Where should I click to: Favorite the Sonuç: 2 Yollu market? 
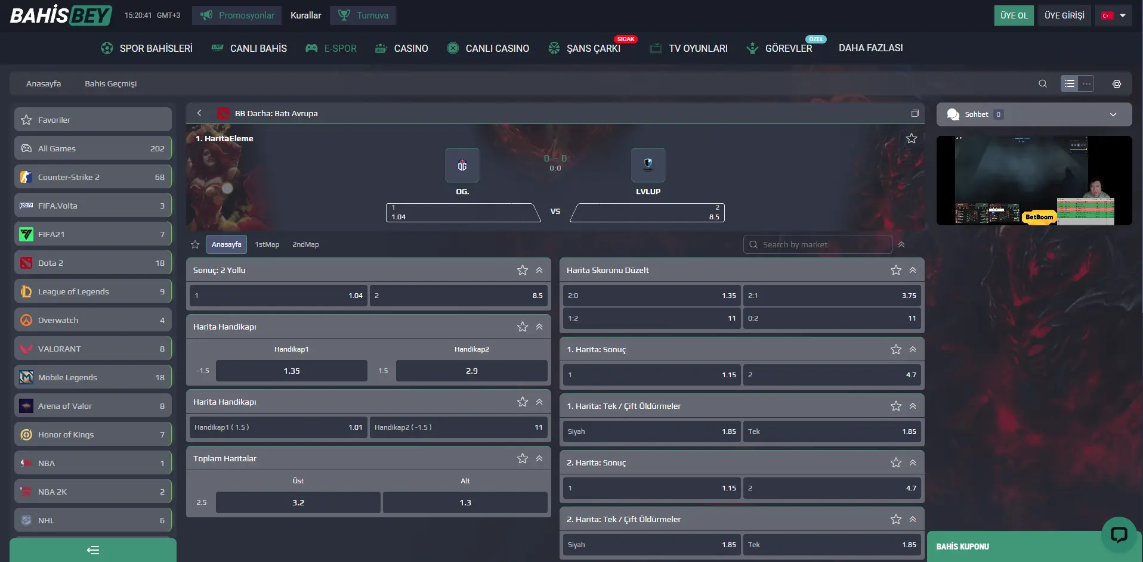tap(523, 270)
